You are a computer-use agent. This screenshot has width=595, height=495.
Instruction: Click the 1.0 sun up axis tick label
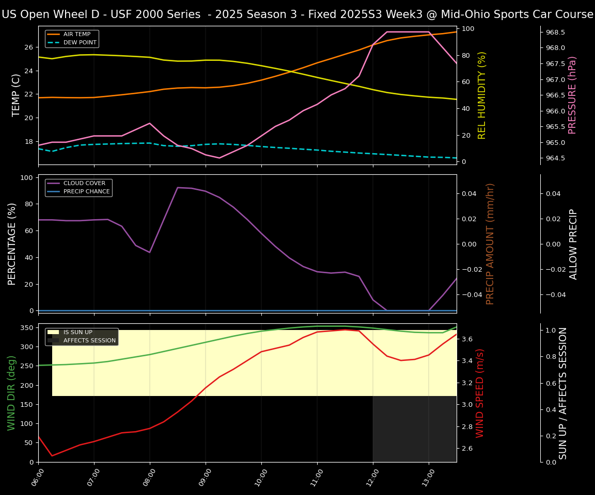(x=551, y=330)
